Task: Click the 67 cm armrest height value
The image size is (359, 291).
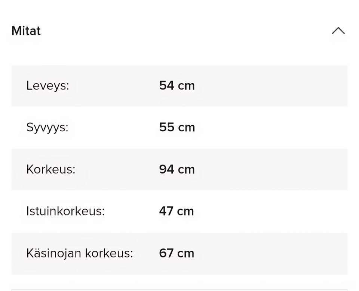Action: (x=176, y=253)
